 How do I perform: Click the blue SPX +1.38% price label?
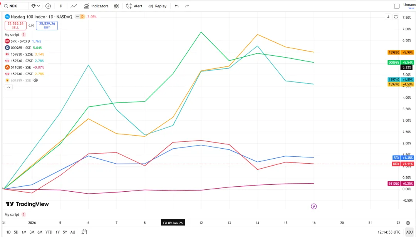pyautogui.click(x=403, y=157)
